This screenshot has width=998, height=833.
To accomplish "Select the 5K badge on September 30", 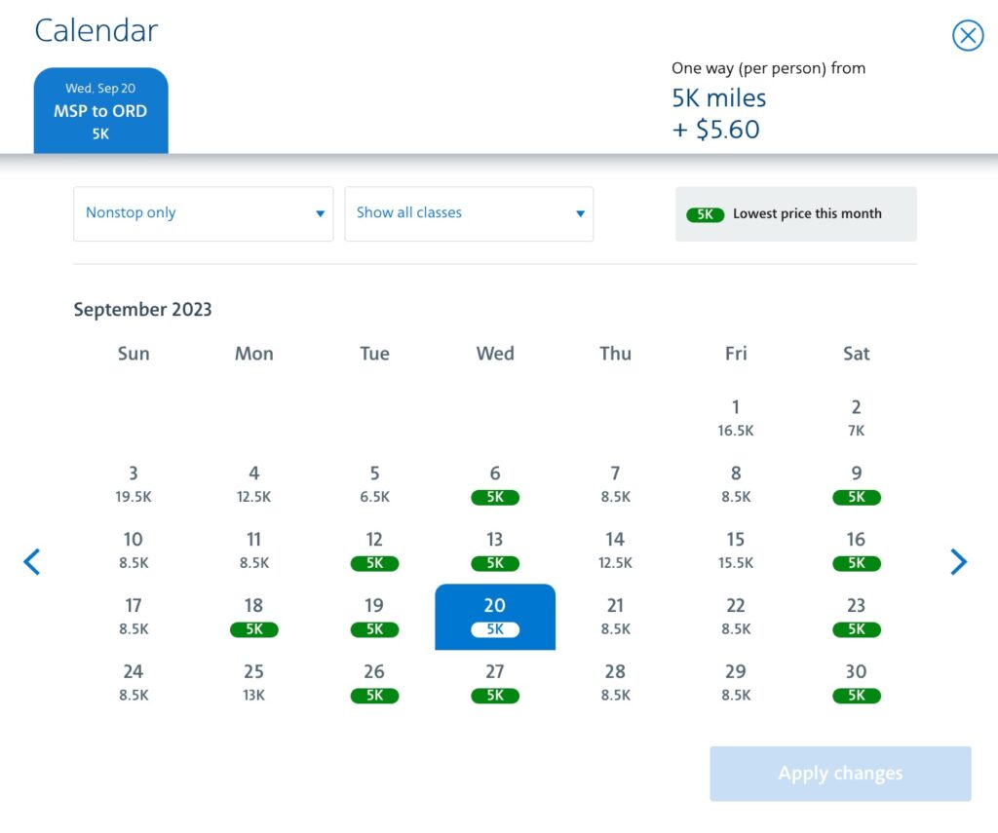I will (856, 696).
